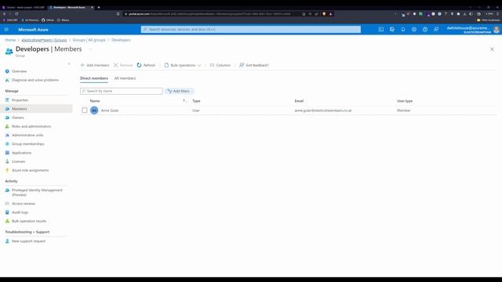Tick the checkbox for Anne Gular
The height and width of the screenshot is (282, 502).
pos(85,110)
